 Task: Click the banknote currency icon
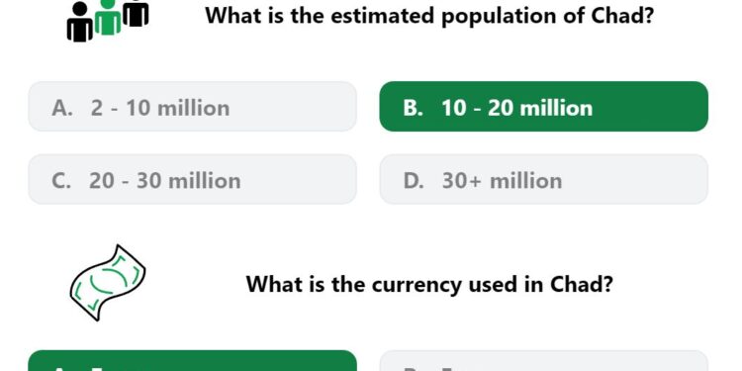[108, 283]
